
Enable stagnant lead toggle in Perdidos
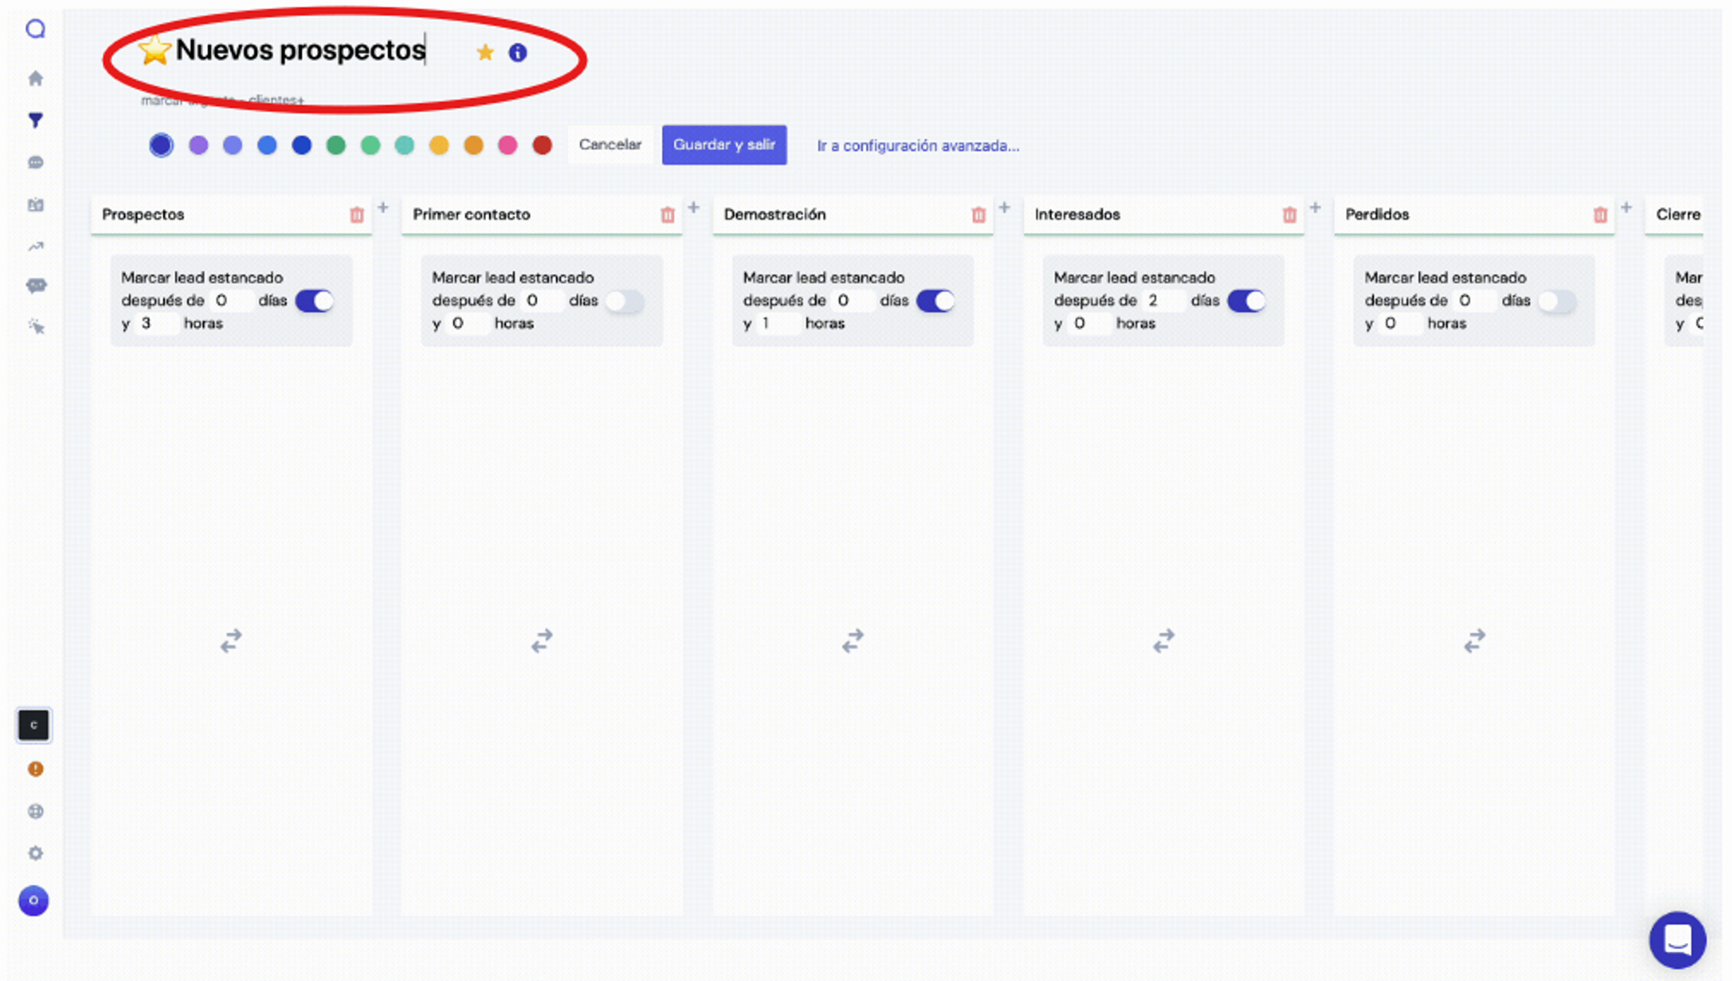1557,301
